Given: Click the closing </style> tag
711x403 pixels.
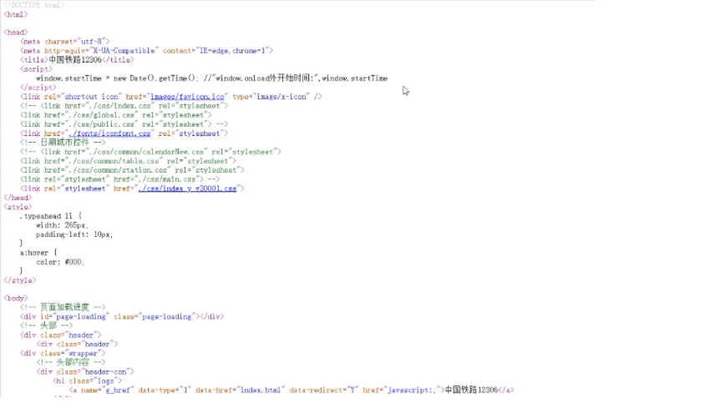Looking at the screenshot, I should (19, 280).
